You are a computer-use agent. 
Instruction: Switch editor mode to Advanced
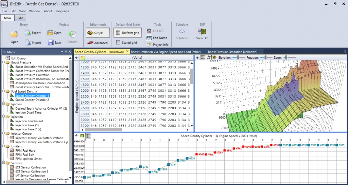[x=98, y=43]
